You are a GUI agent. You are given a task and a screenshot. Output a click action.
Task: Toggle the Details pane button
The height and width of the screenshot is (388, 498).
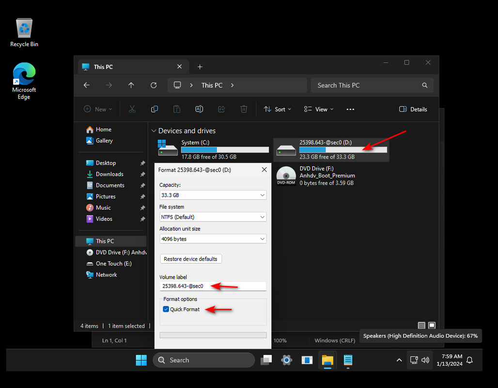click(x=413, y=109)
